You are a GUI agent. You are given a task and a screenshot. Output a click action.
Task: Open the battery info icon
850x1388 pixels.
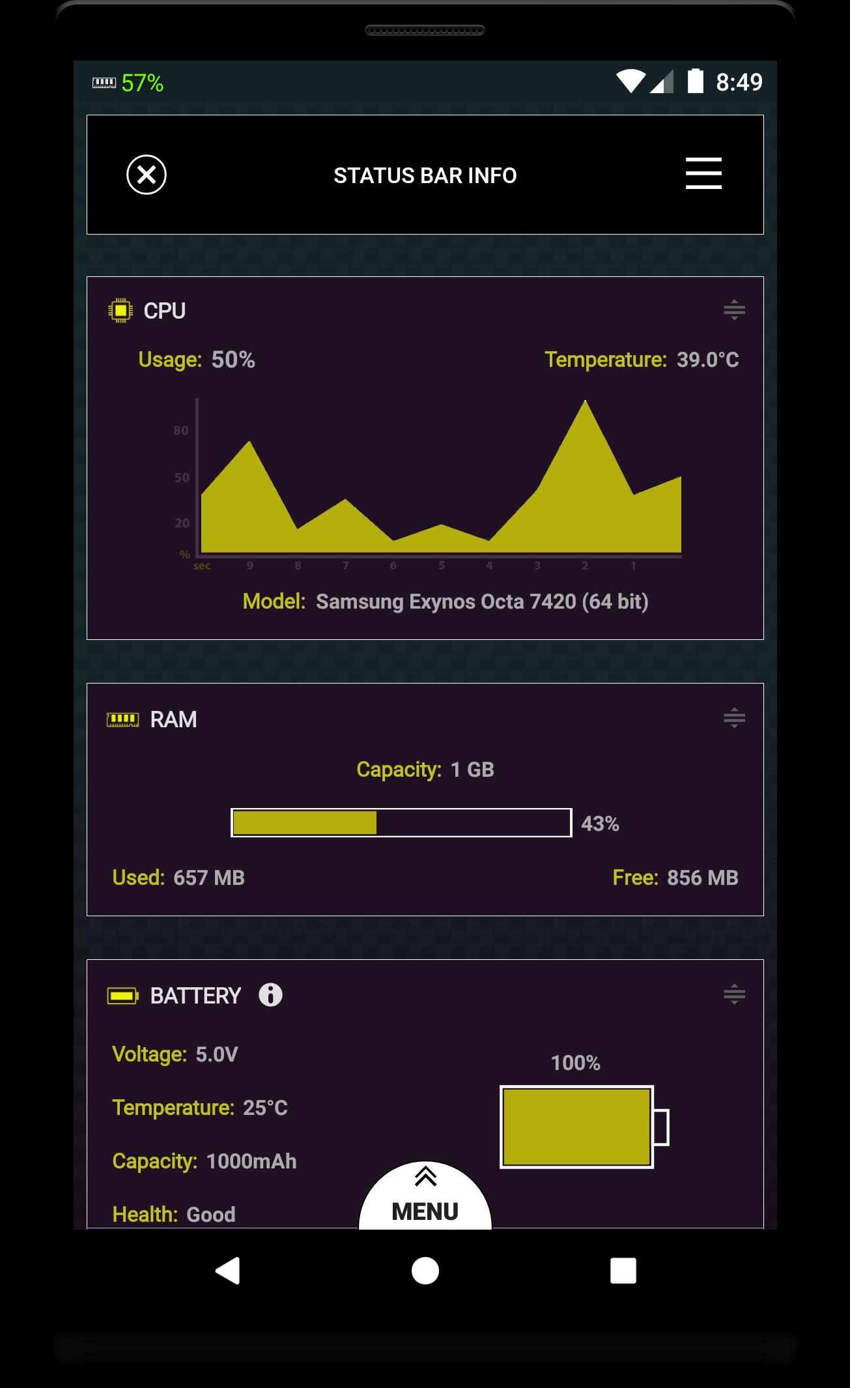point(270,995)
